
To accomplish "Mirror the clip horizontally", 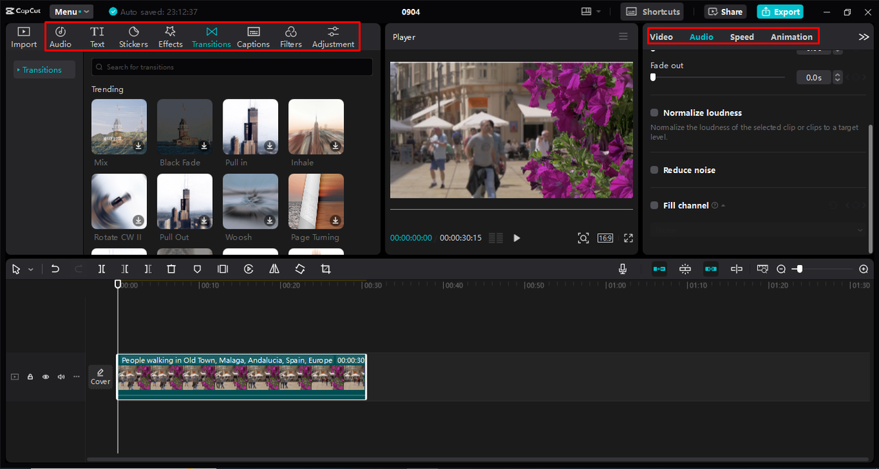I will [x=274, y=269].
